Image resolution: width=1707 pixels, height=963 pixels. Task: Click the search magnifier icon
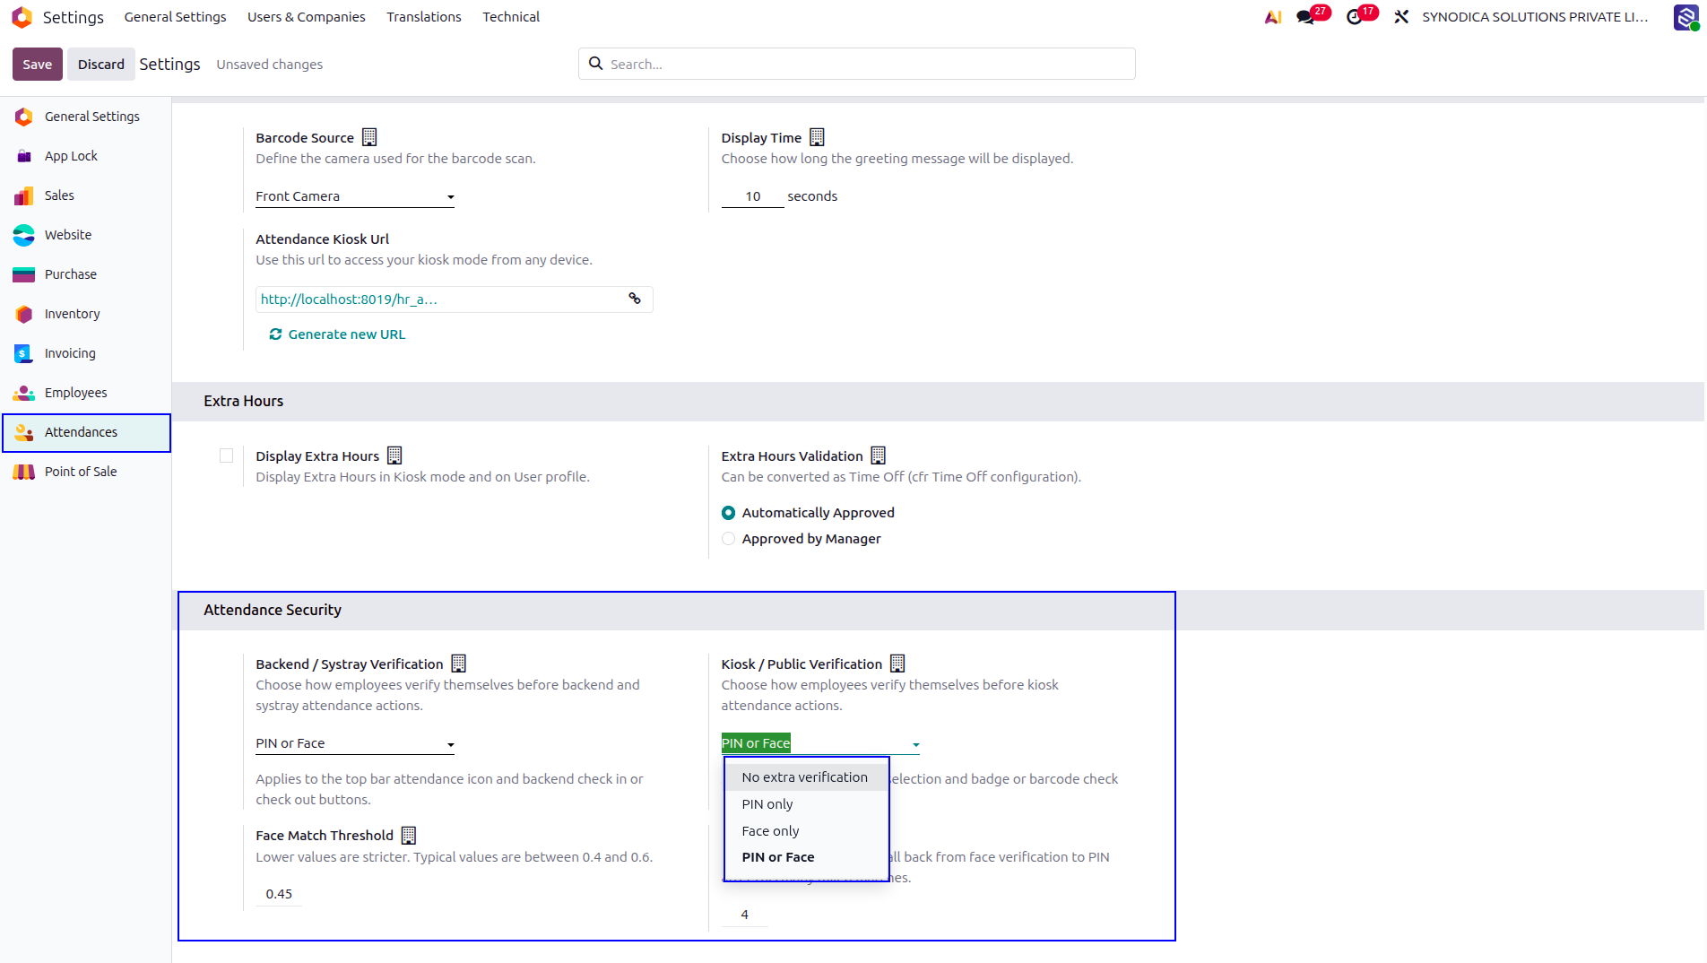[595, 64]
